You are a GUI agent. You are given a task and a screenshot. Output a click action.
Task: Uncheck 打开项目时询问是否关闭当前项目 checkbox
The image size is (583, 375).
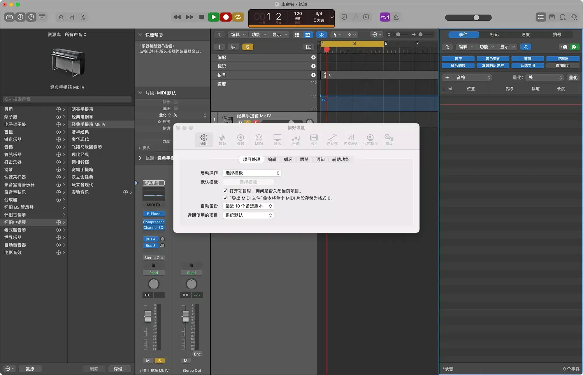tap(225, 191)
